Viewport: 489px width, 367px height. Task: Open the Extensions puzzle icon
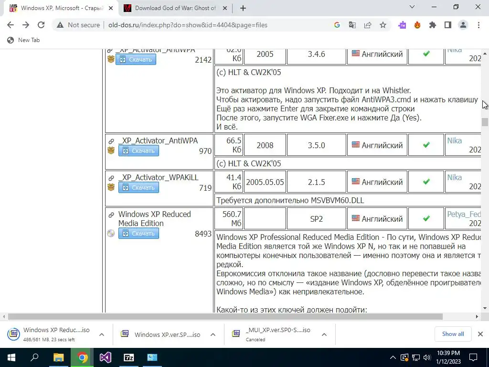coord(433,25)
